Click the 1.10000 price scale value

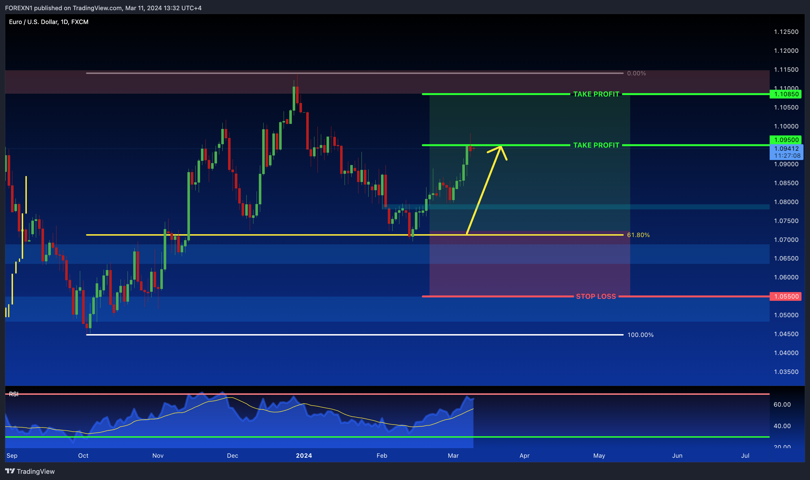[x=786, y=126]
